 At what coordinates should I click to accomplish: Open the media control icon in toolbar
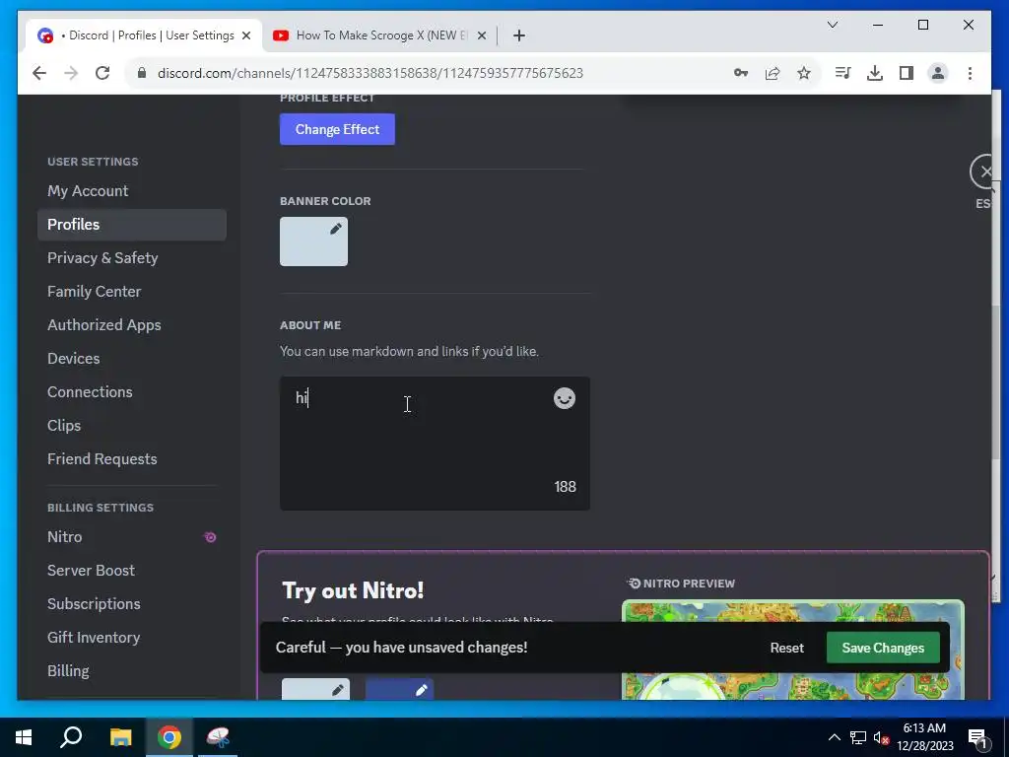[x=843, y=73]
